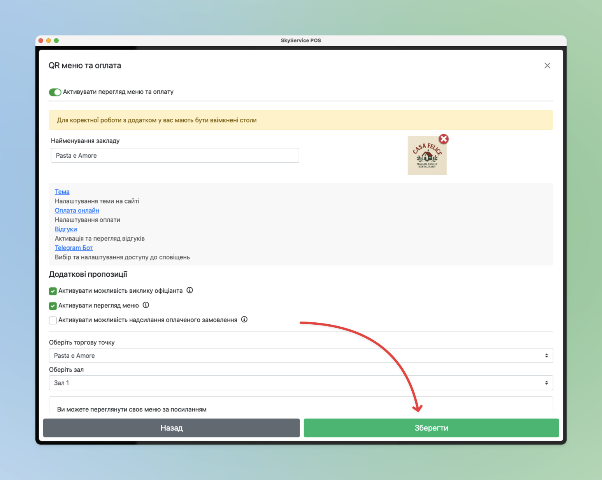This screenshot has width=602, height=480.
Task: Click info icon beside paid order sending option
Action: point(244,320)
